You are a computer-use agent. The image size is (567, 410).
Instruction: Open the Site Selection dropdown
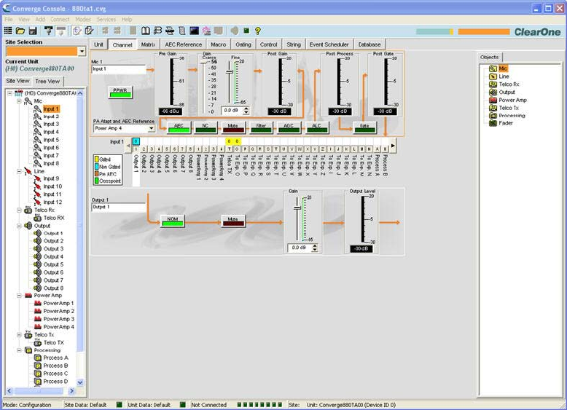(82, 52)
